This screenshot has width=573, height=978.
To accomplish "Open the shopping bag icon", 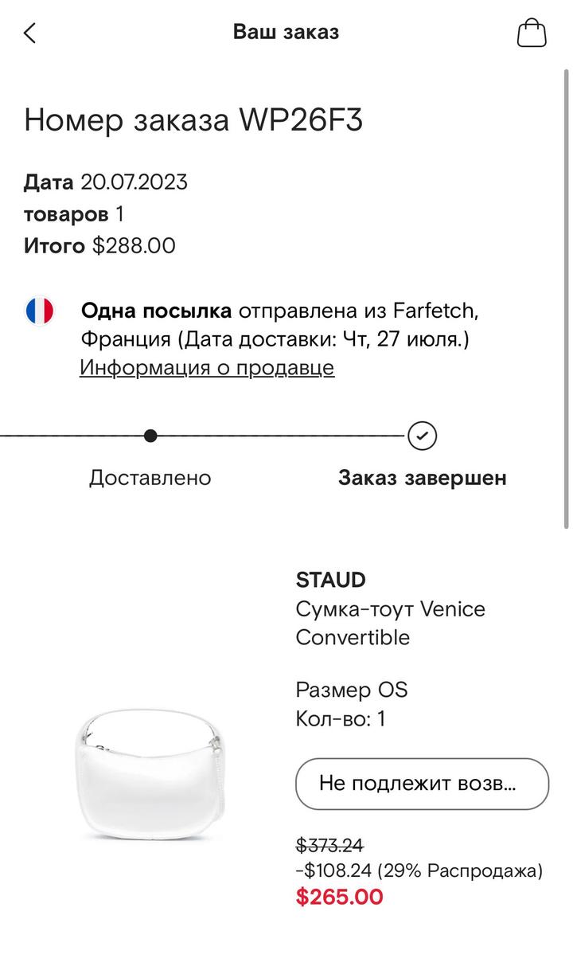I will pyautogui.click(x=532, y=33).
